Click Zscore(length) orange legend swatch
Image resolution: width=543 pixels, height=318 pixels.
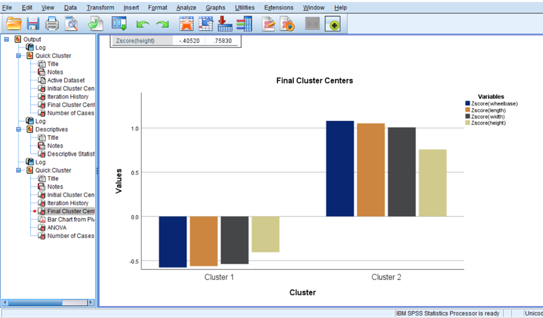[x=468, y=110]
